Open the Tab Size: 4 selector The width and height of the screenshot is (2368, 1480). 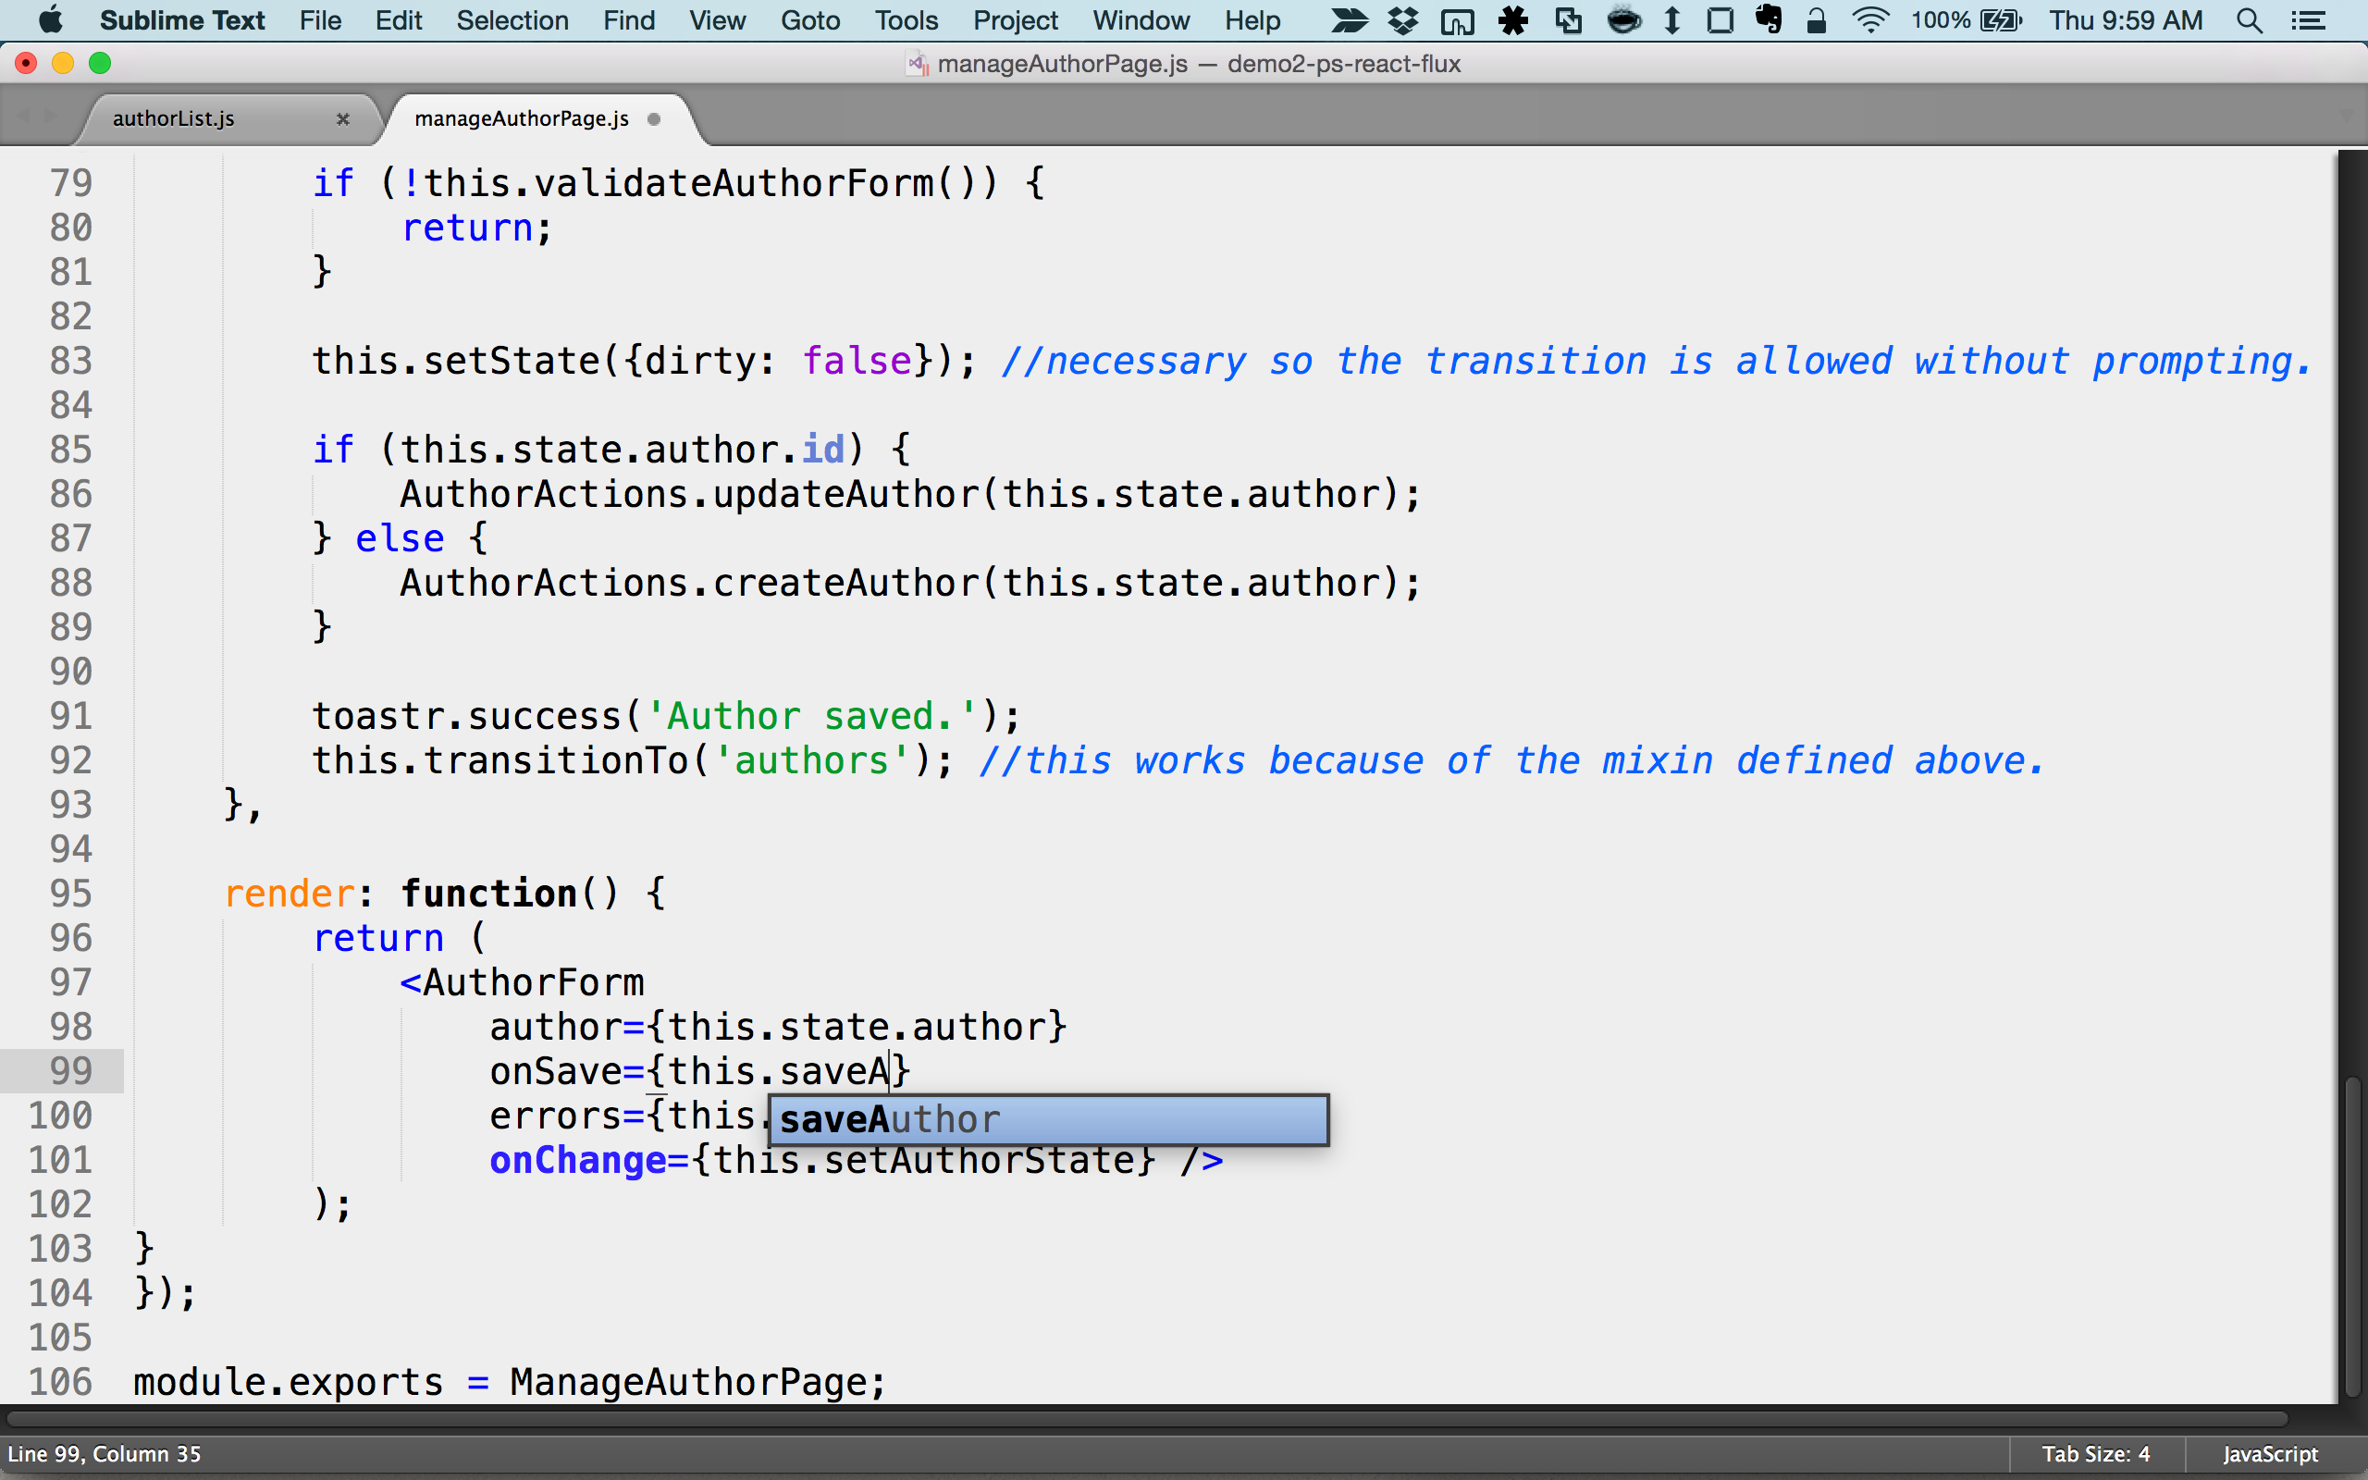pyautogui.click(x=2095, y=1453)
